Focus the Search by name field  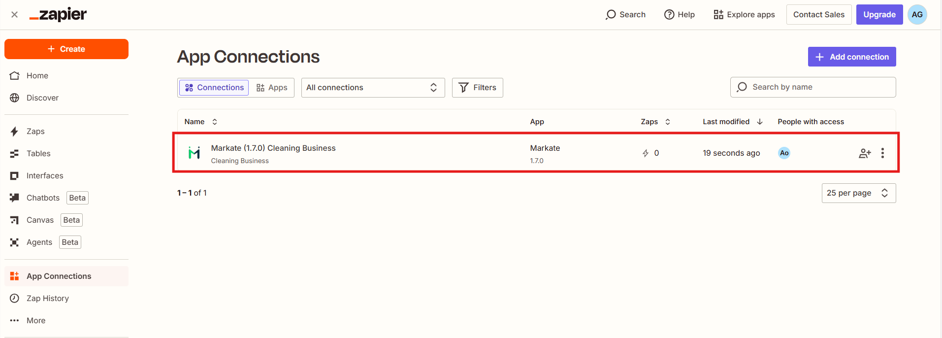[813, 87]
